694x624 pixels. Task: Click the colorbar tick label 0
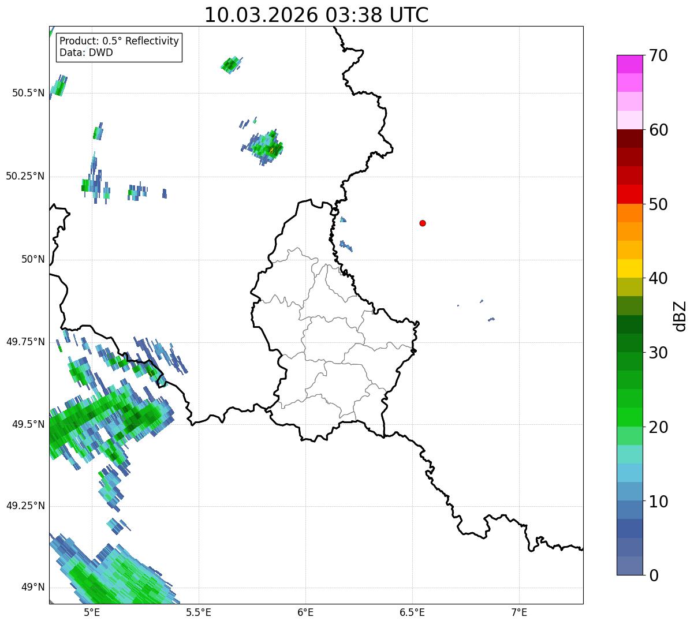[x=654, y=576]
